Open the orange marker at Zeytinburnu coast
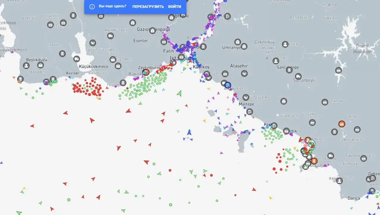The width and height of the screenshot is (380, 215). point(145,72)
